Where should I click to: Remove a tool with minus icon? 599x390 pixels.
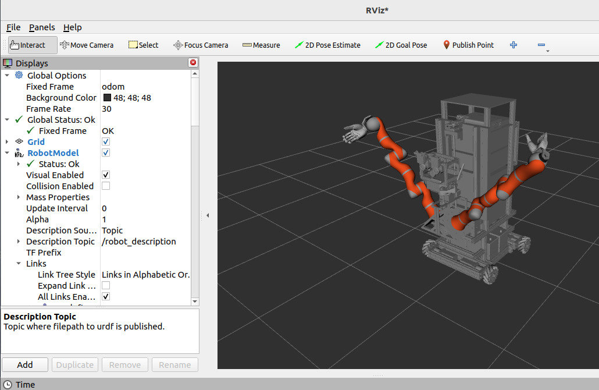(541, 45)
